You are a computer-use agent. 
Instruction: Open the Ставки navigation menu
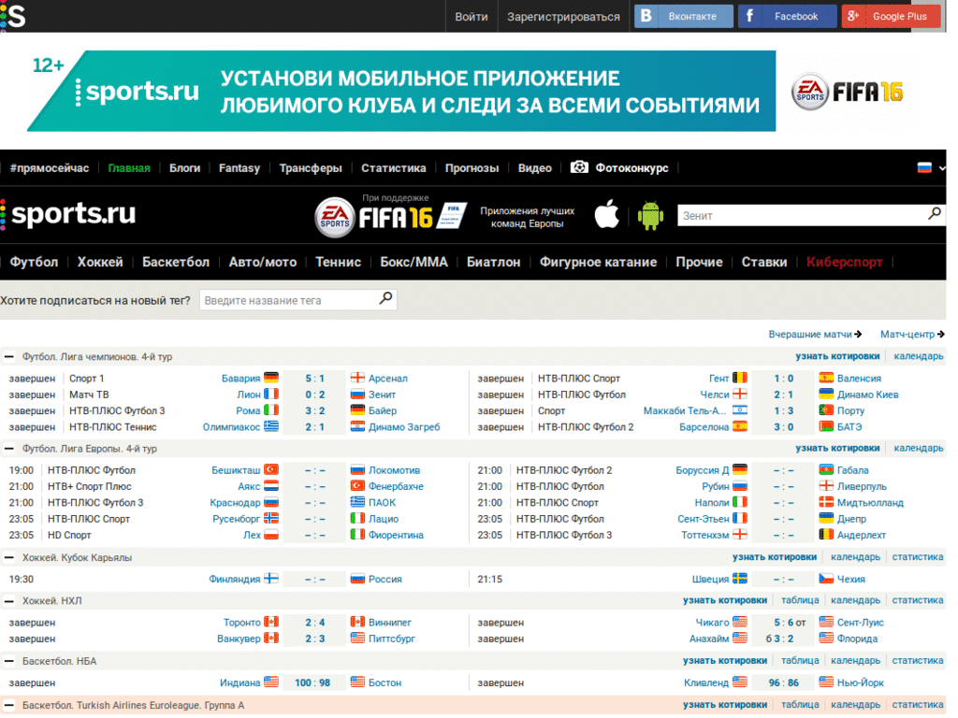click(764, 262)
